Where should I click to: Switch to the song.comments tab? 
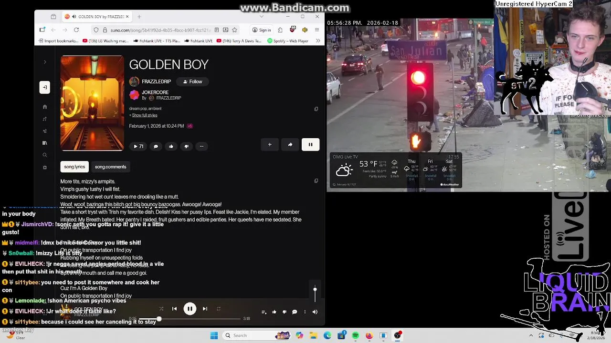click(110, 167)
